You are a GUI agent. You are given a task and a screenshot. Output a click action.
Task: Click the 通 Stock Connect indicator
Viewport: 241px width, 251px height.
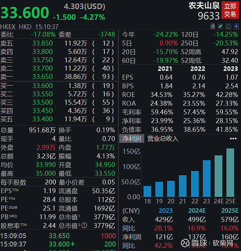pyautogui.click(x=213, y=26)
